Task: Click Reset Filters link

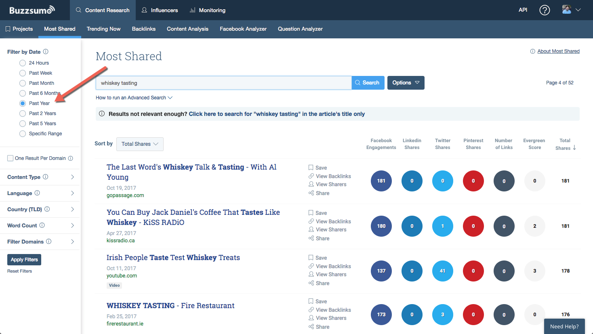Action: [x=19, y=271]
